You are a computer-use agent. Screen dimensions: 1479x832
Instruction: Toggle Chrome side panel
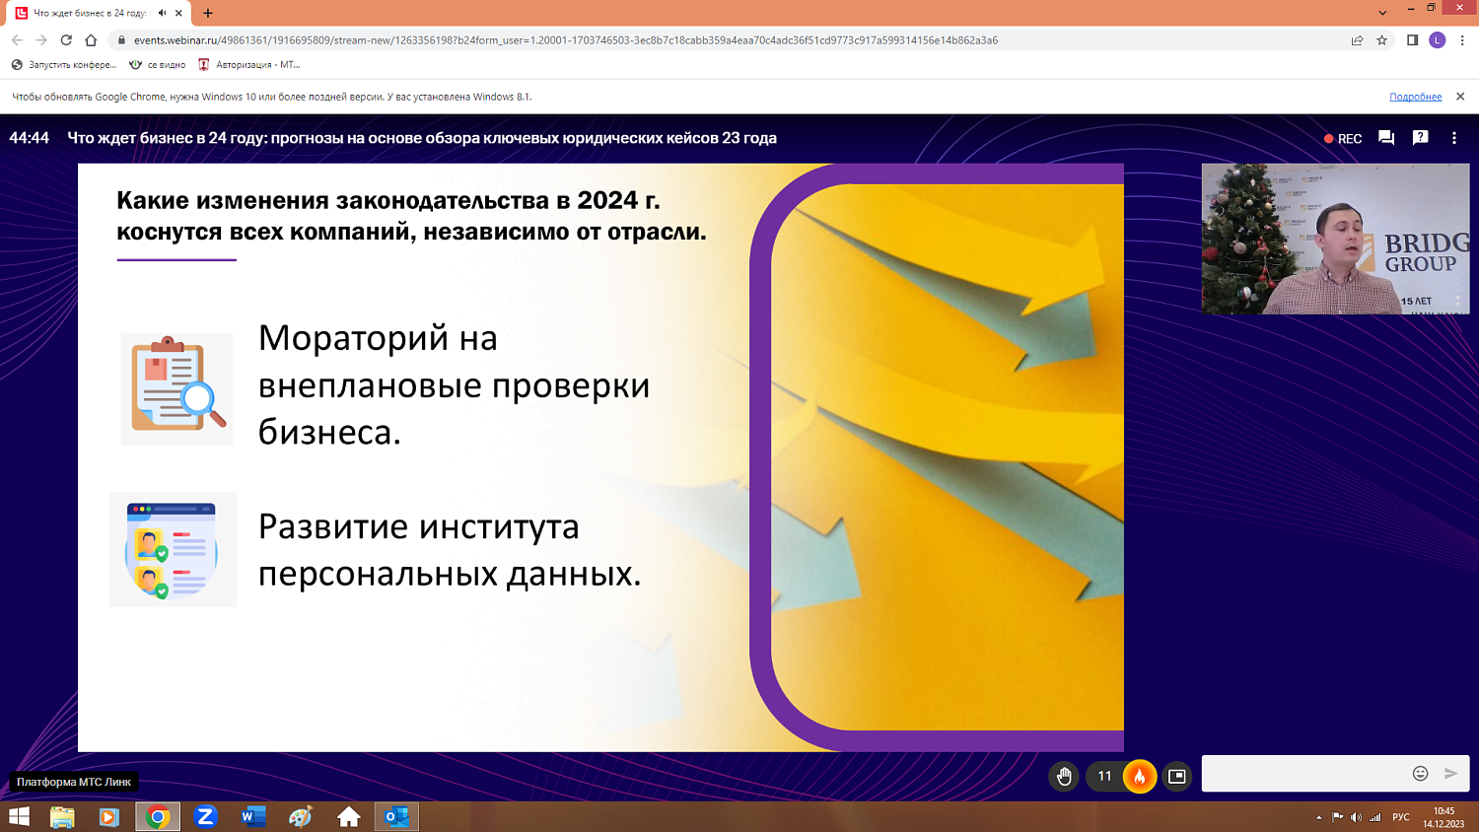[1412, 40]
